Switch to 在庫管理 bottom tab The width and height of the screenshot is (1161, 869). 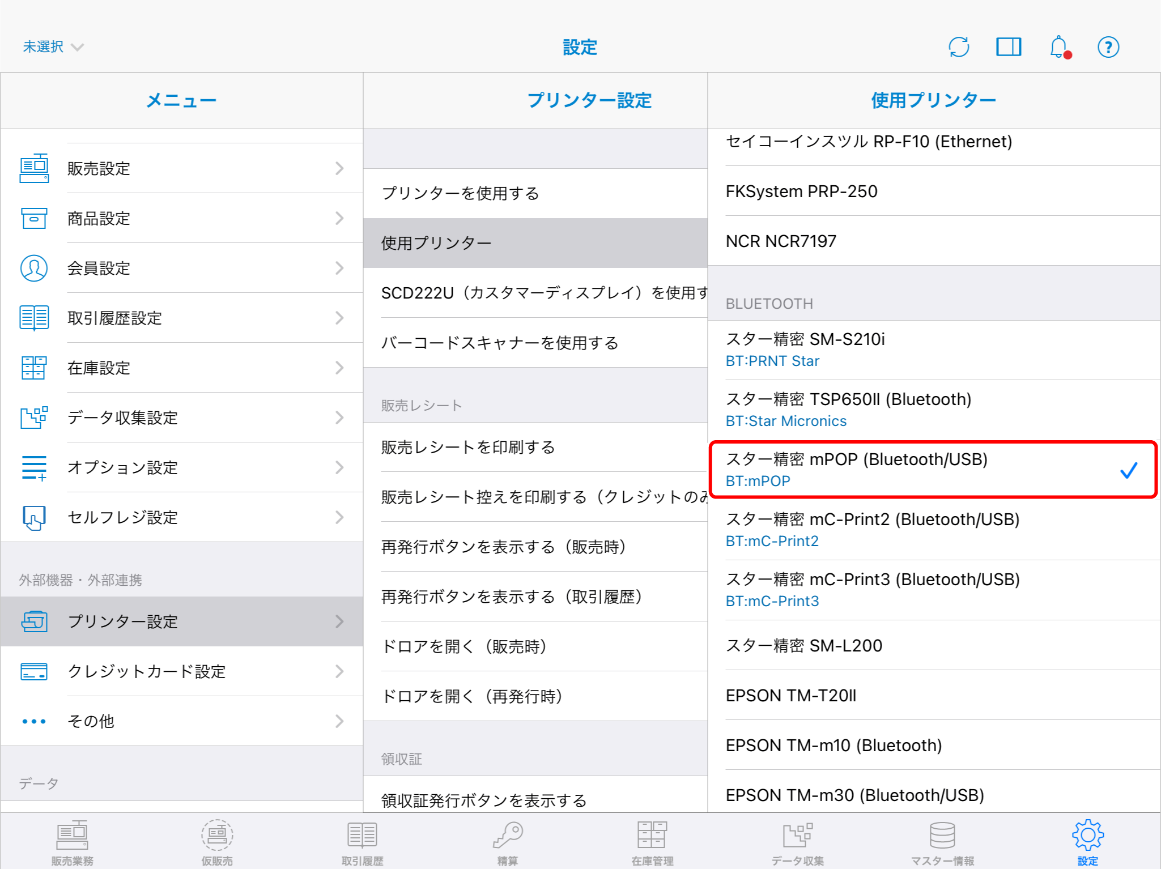(x=652, y=842)
